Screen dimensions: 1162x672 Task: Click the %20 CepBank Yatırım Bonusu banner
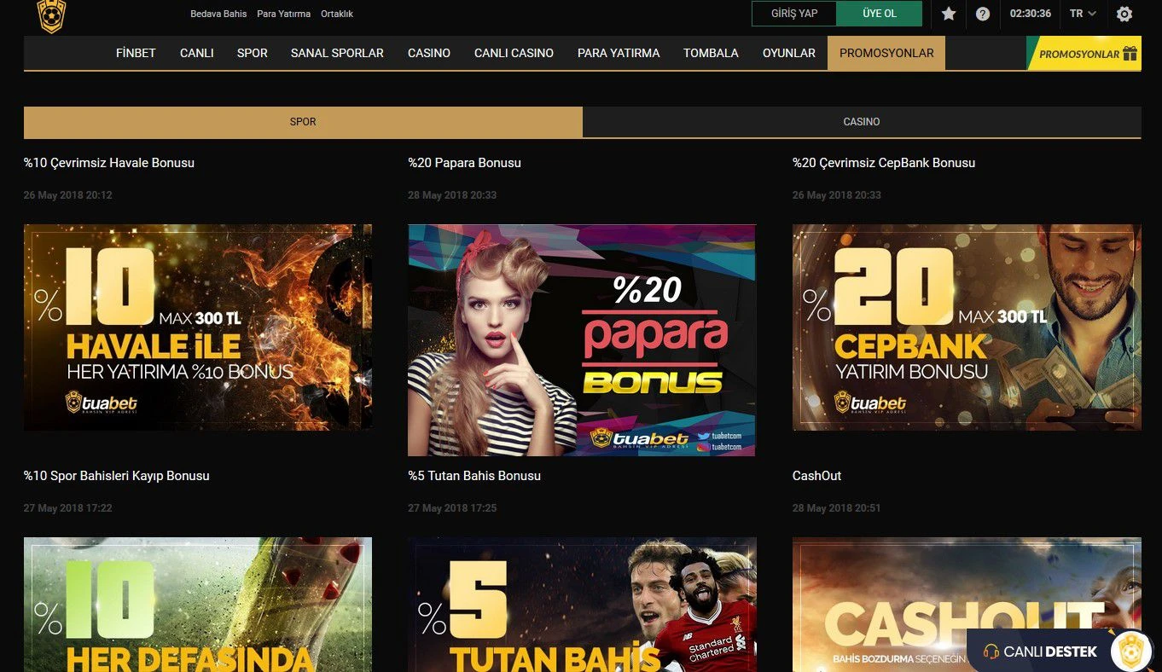coord(967,327)
